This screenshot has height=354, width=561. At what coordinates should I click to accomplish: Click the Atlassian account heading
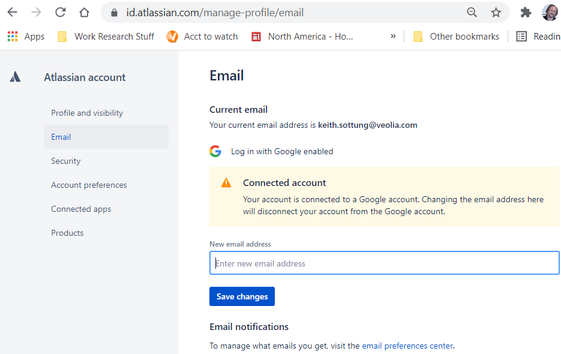click(85, 77)
